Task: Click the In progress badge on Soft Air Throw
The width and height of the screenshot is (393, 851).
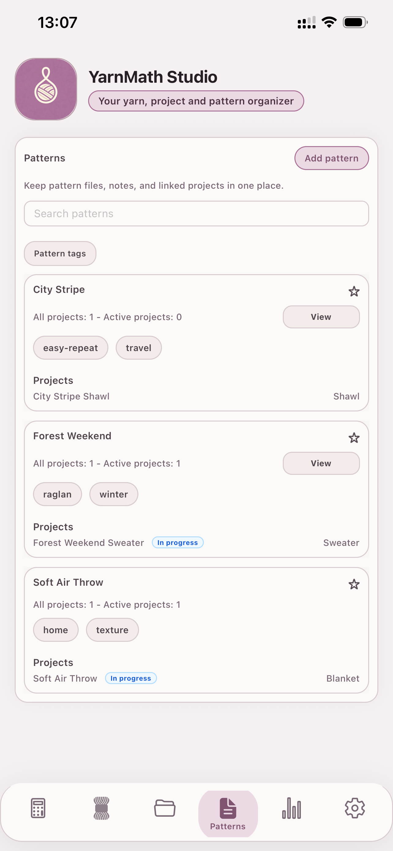Action: [x=131, y=678]
